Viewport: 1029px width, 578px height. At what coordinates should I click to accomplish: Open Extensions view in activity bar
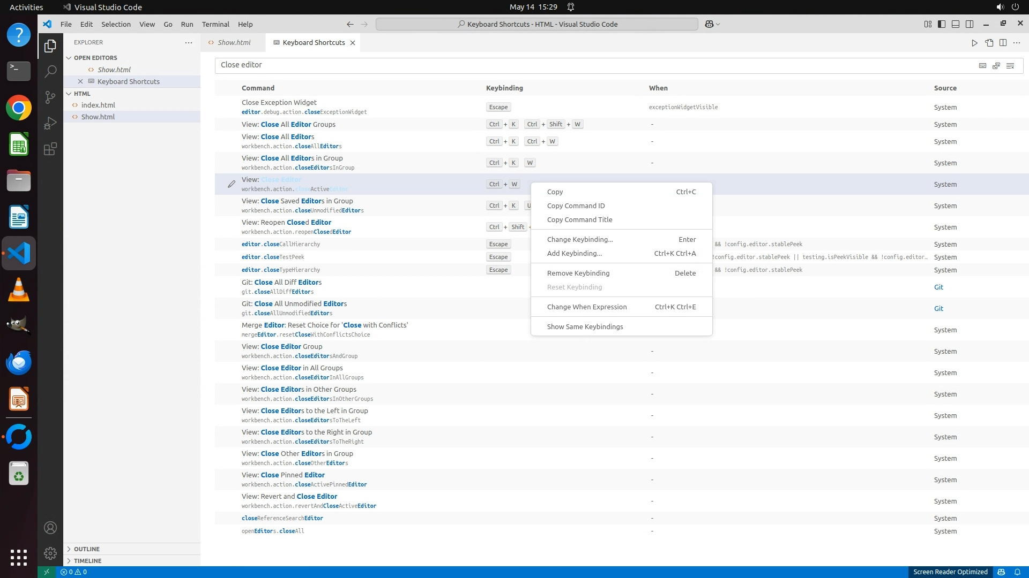[50, 149]
